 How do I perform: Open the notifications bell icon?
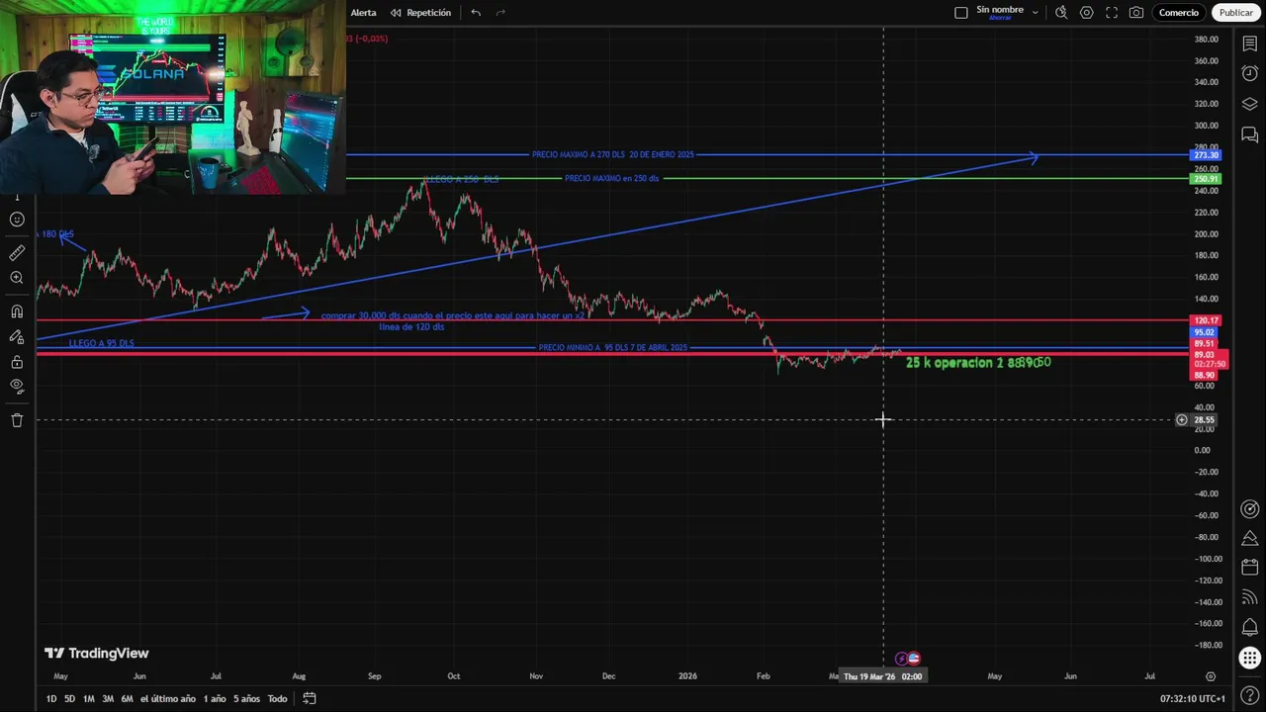[1250, 628]
